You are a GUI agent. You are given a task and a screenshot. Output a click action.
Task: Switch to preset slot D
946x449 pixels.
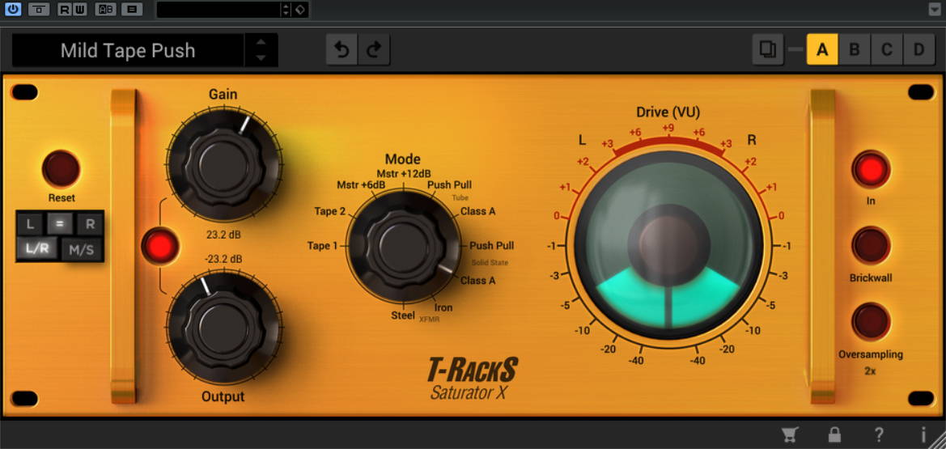point(918,49)
